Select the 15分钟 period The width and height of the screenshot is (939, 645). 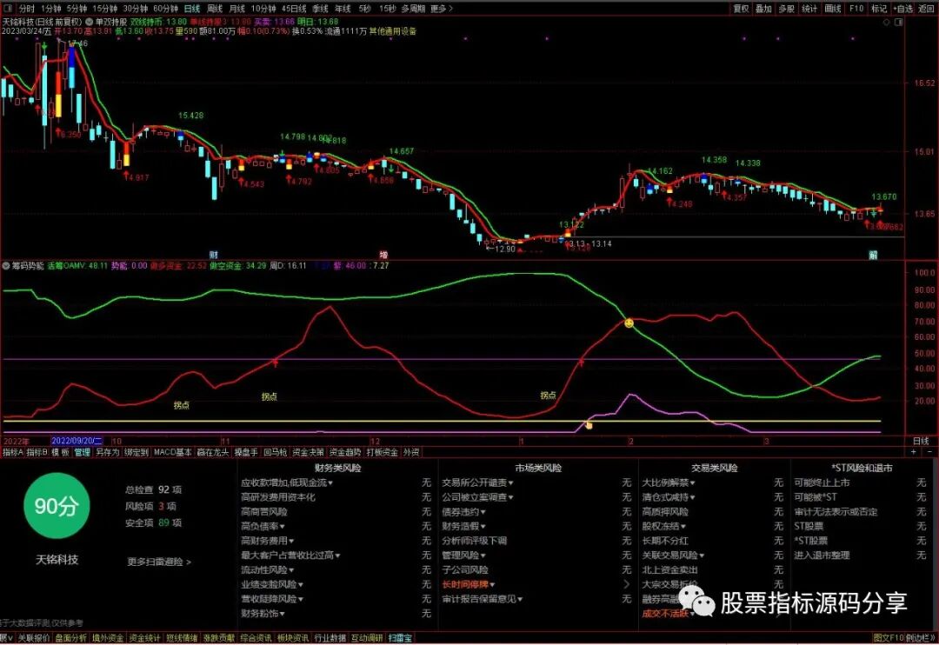tap(105, 9)
